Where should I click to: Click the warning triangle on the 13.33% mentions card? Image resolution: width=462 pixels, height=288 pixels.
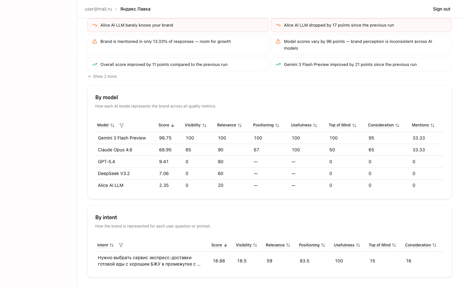[94, 41]
